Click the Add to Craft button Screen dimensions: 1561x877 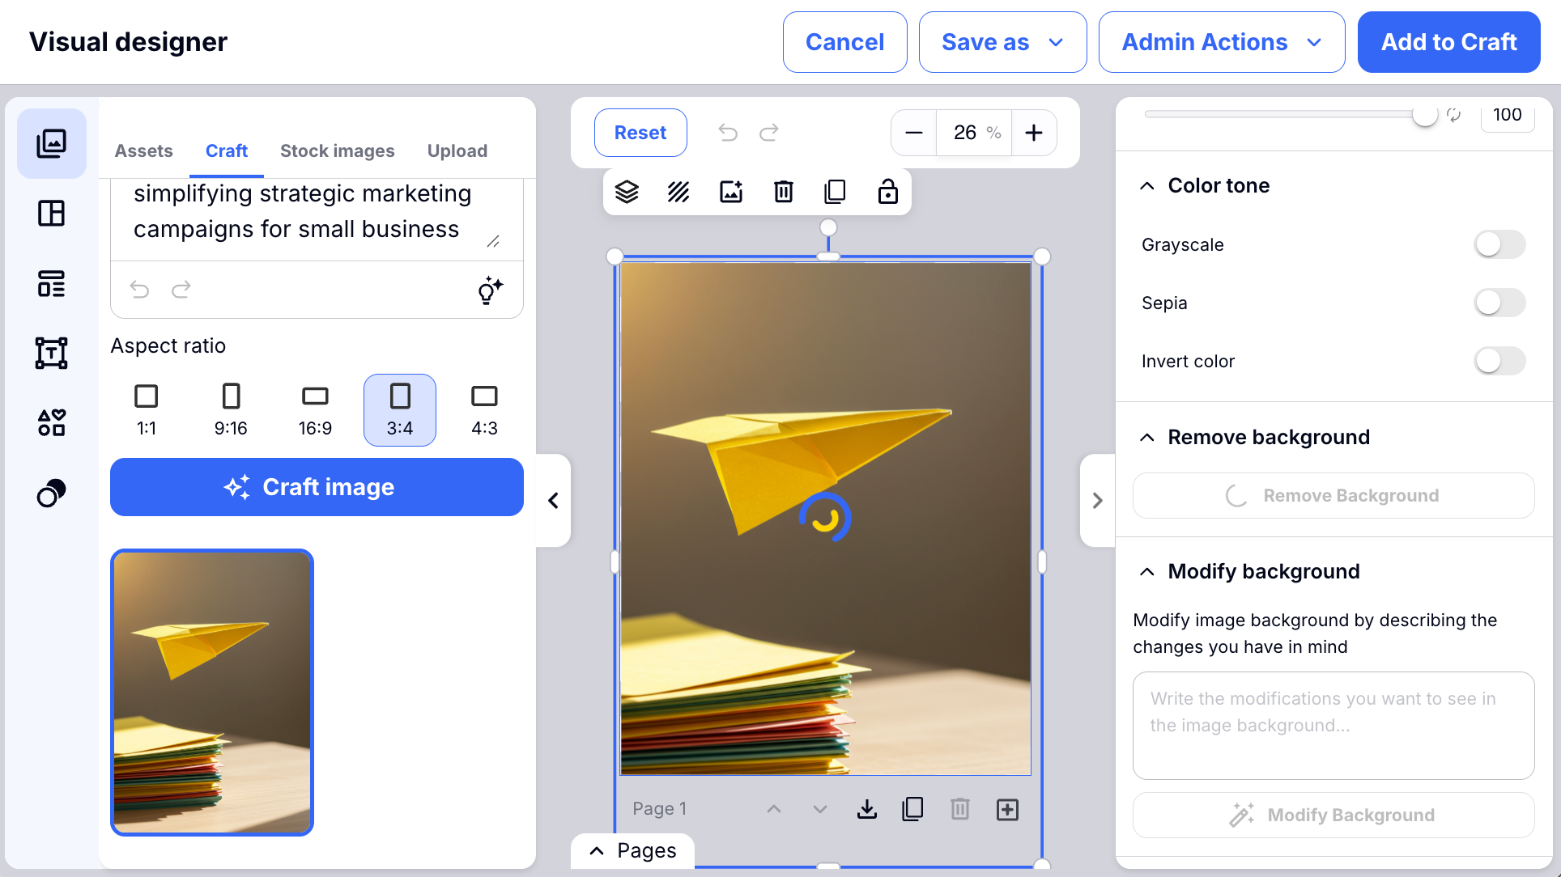1448,42
